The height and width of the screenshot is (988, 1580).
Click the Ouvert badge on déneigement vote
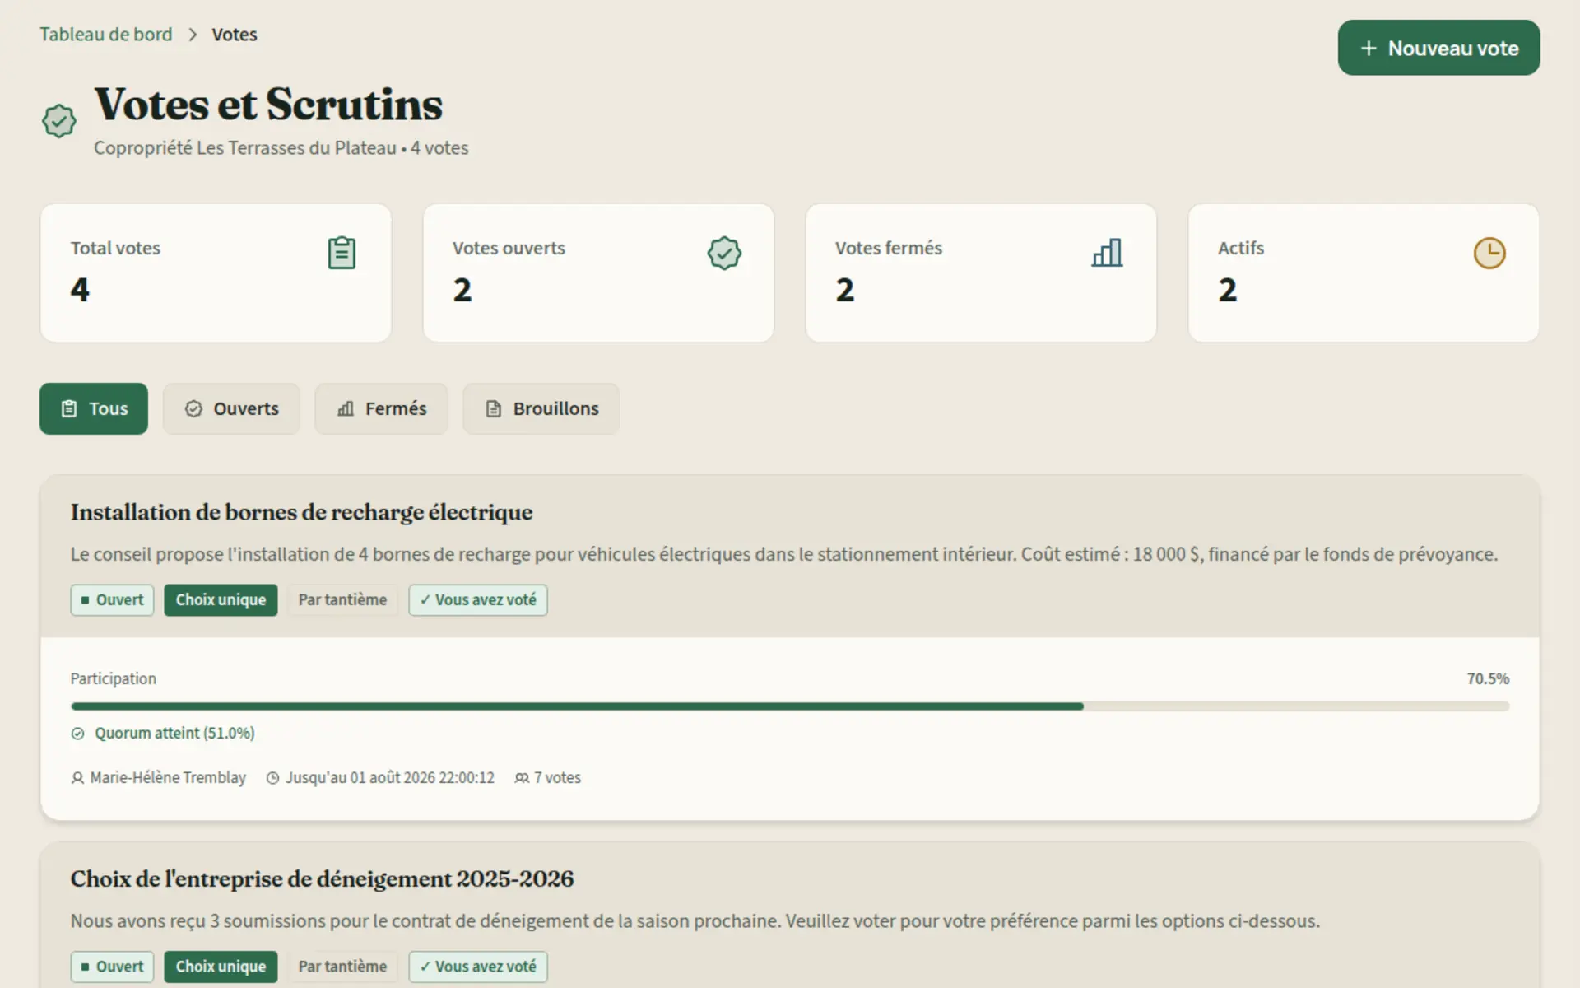pos(112,967)
